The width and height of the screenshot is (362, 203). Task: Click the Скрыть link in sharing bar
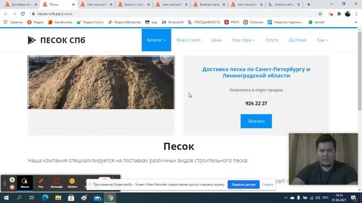click(x=268, y=184)
